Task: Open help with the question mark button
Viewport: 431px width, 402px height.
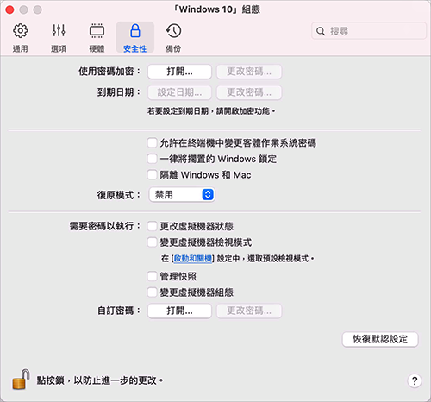Action: pos(415,380)
